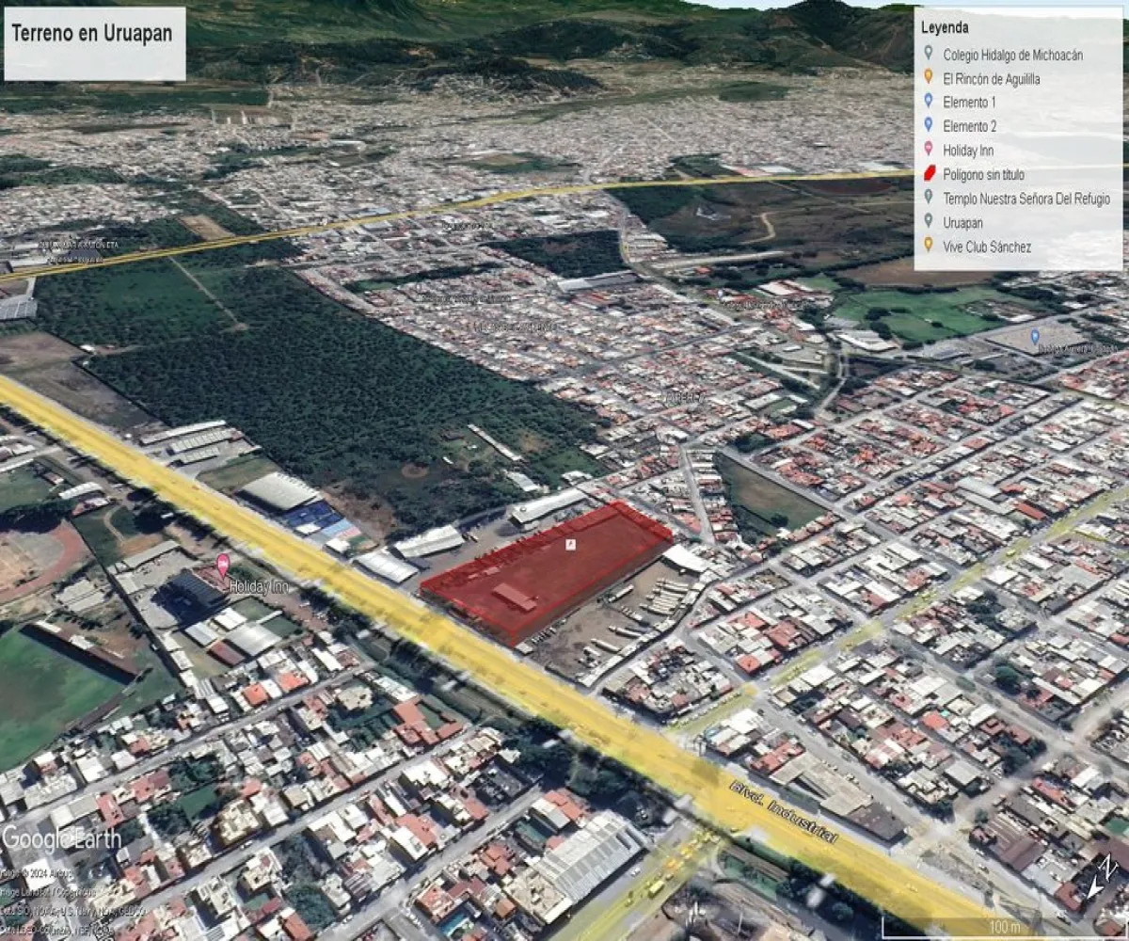Select Templo Nuestra Señora Del Refugio entry
The width and height of the screenshot is (1129, 941).
tap(1026, 199)
